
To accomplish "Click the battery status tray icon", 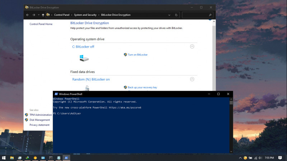I will click(x=250, y=158).
